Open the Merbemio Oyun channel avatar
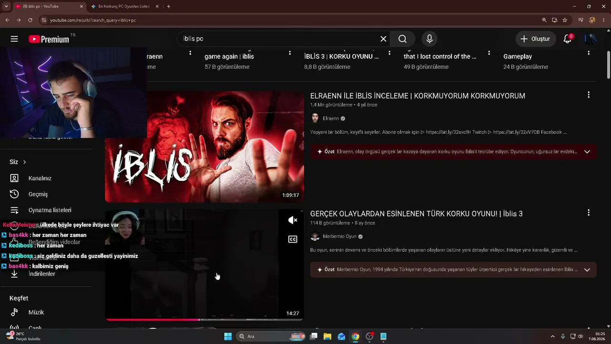611x344 pixels. pyautogui.click(x=315, y=236)
